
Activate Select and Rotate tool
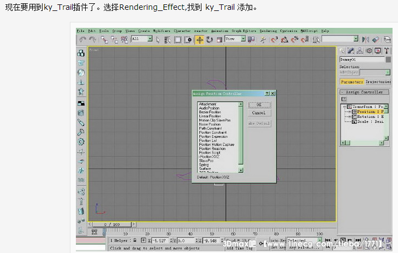point(210,40)
